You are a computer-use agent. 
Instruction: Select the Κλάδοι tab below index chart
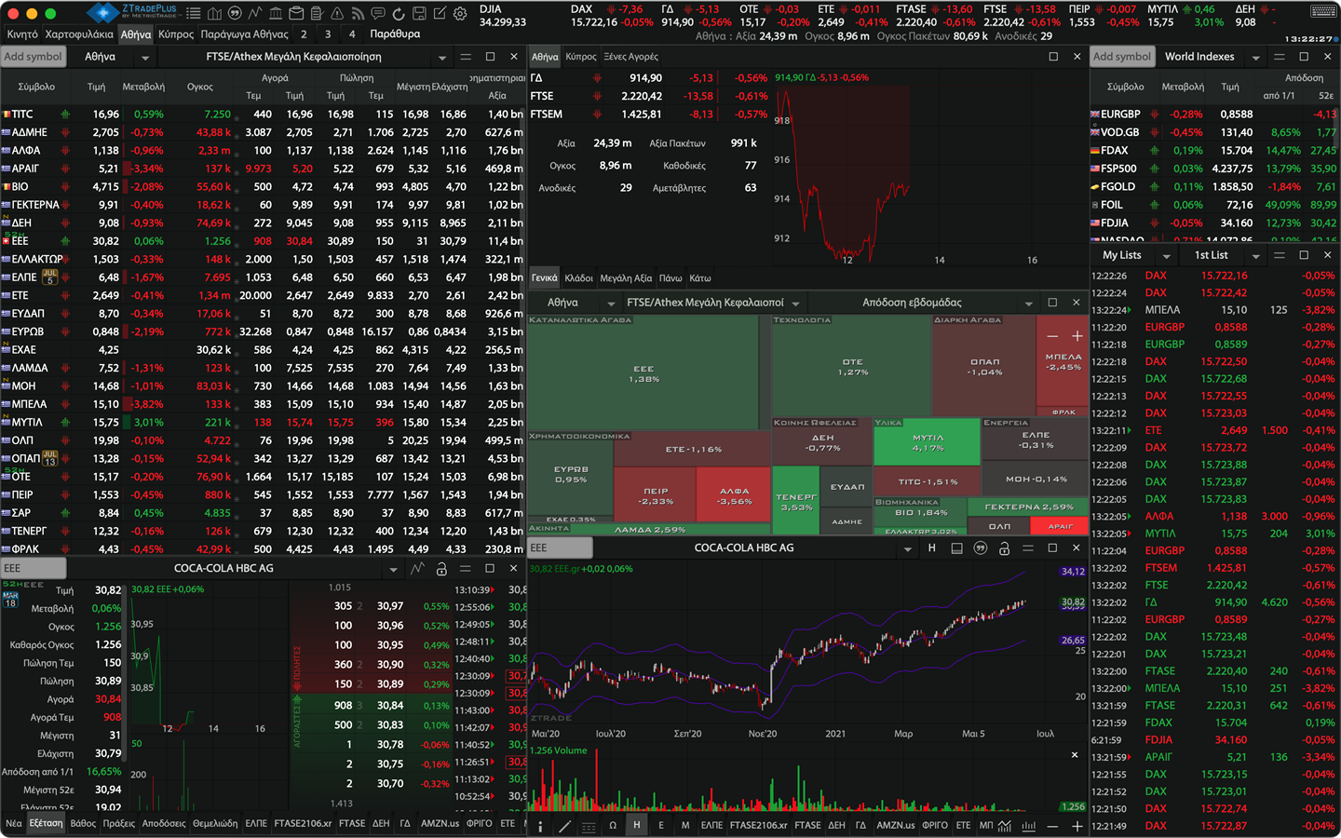pyautogui.click(x=578, y=278)
